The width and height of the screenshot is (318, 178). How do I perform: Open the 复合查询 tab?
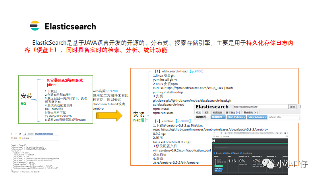pyautogui.click(x=250, y=112)
